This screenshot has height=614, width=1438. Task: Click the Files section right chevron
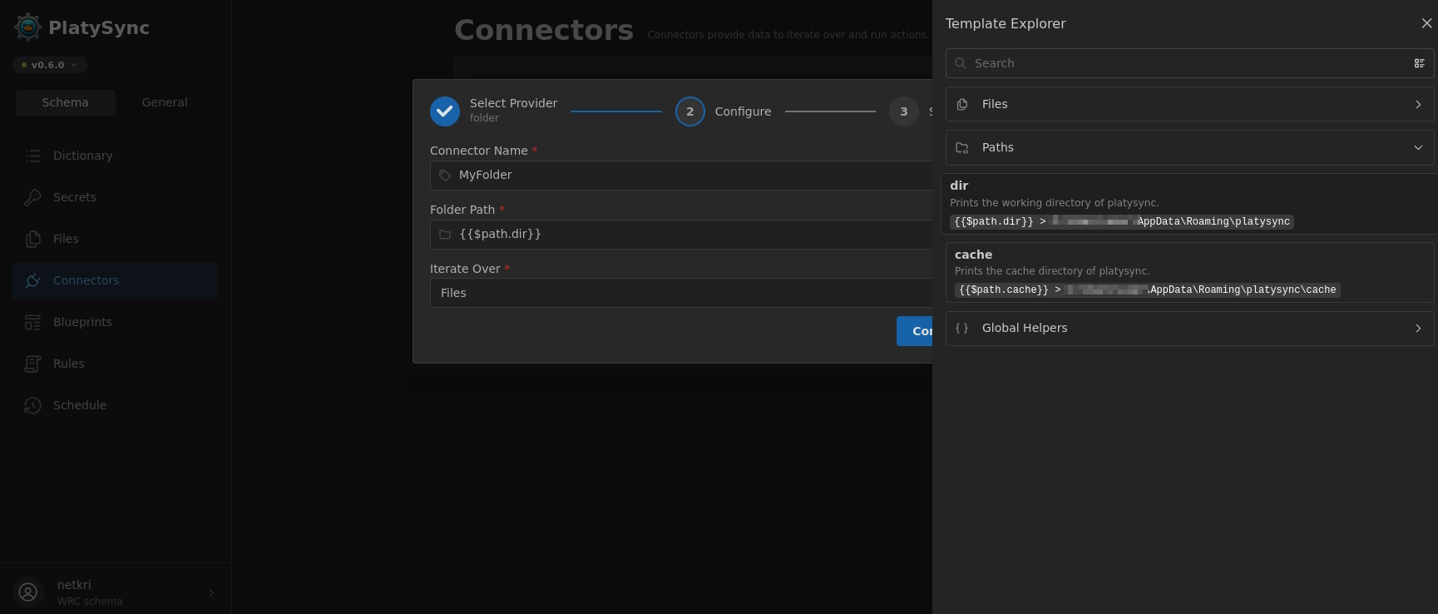point(1418,104)
